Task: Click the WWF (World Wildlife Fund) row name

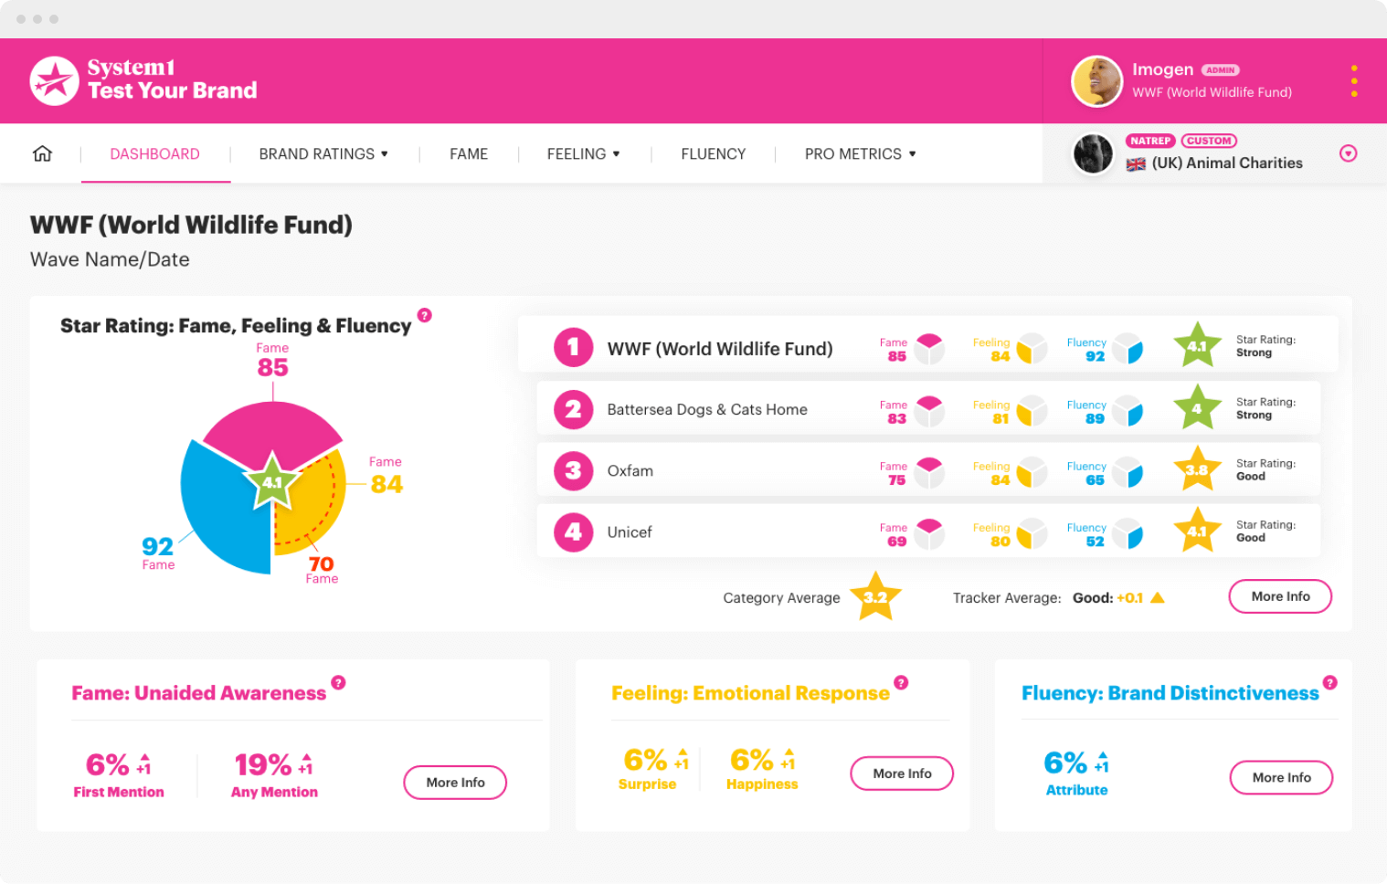Action: tap(720, 348)
